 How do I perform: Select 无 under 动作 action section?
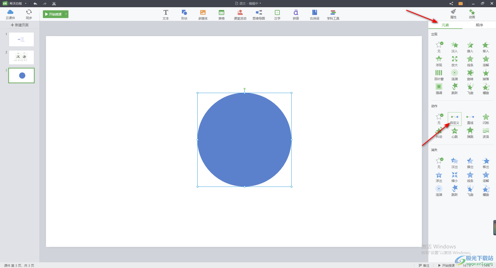(x=439, y=119)
